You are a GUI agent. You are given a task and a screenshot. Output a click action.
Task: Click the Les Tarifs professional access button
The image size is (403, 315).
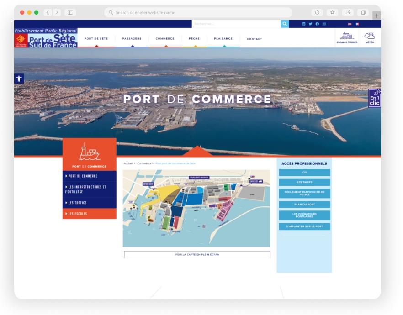tap(304, 182)
